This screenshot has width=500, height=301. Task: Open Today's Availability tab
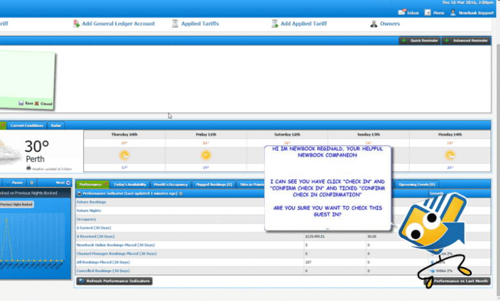[x=129, y=184]
